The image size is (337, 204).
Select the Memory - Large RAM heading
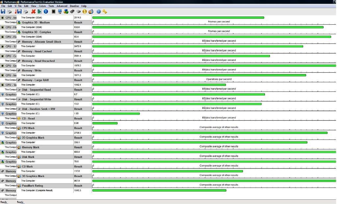(35, 80)
